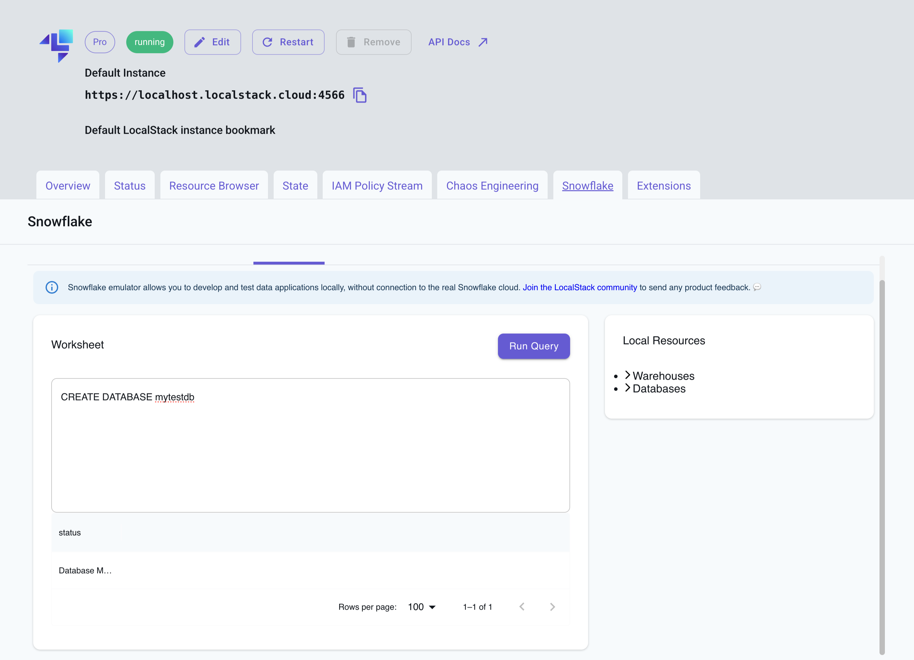Image resolution: width=914 pixels, height=660 pixels.
Task: Expand the Warehouses tree node
Action: (627, 375)
